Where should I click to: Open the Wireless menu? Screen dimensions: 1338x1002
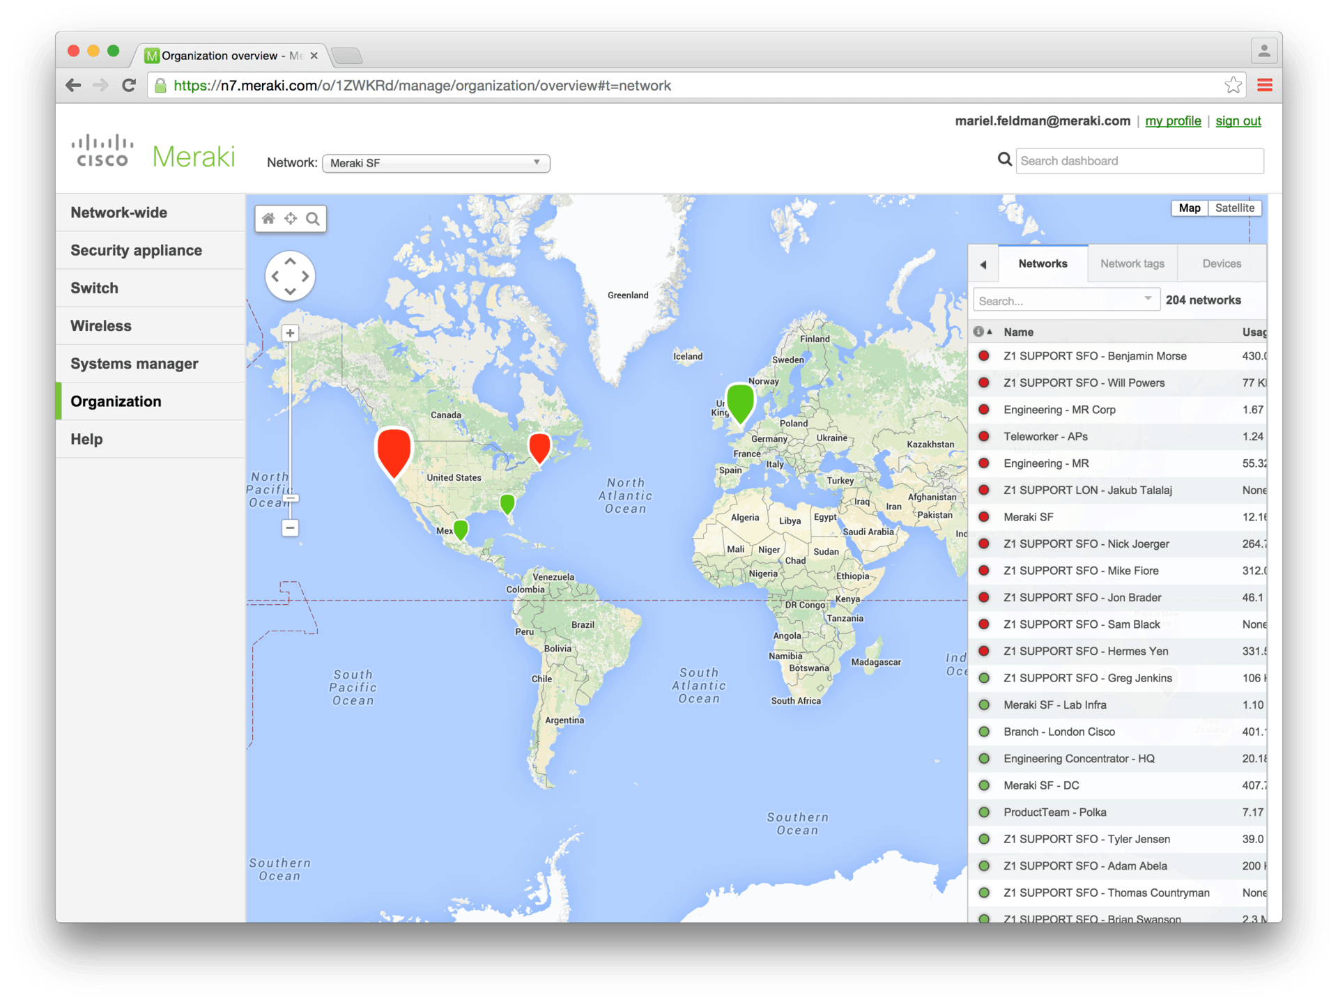coord(151,325)
